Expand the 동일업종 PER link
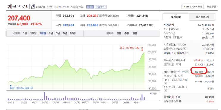 pyautogui.click(x=173, y=97)
